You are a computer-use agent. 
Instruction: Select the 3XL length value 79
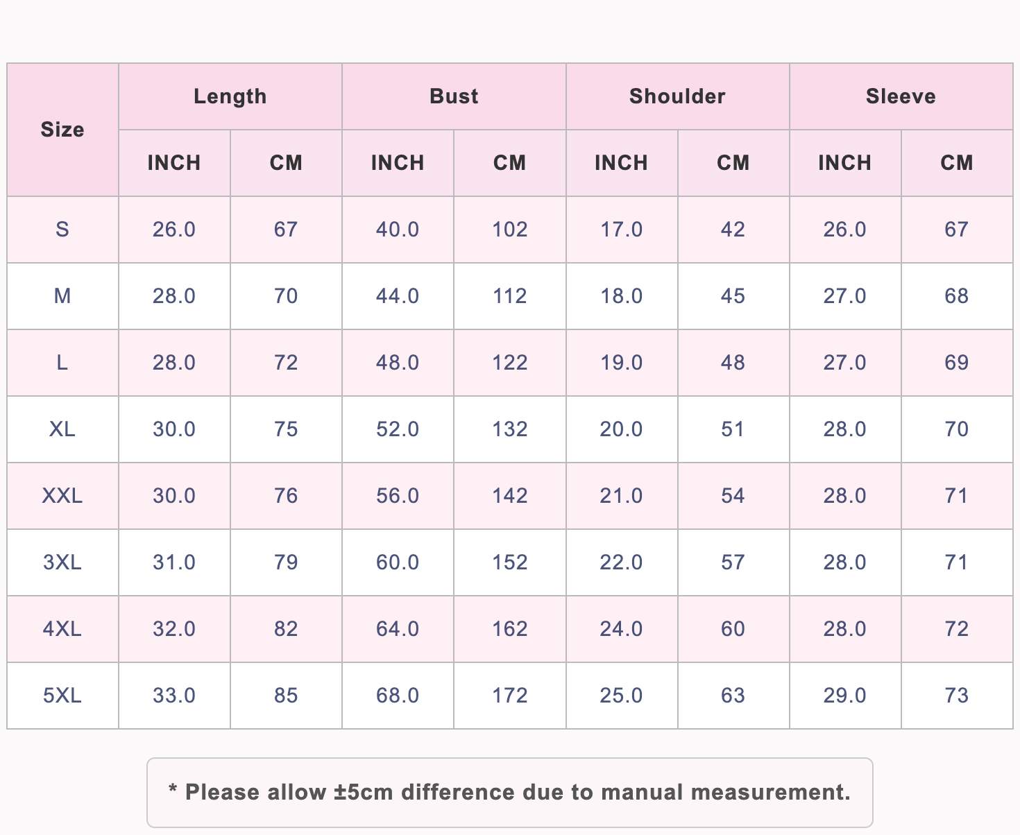click(x=286, y=562)
